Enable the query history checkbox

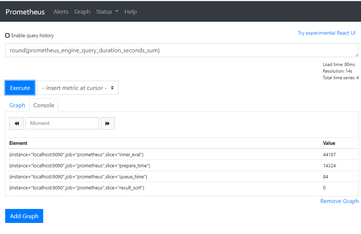pos(7,36)
